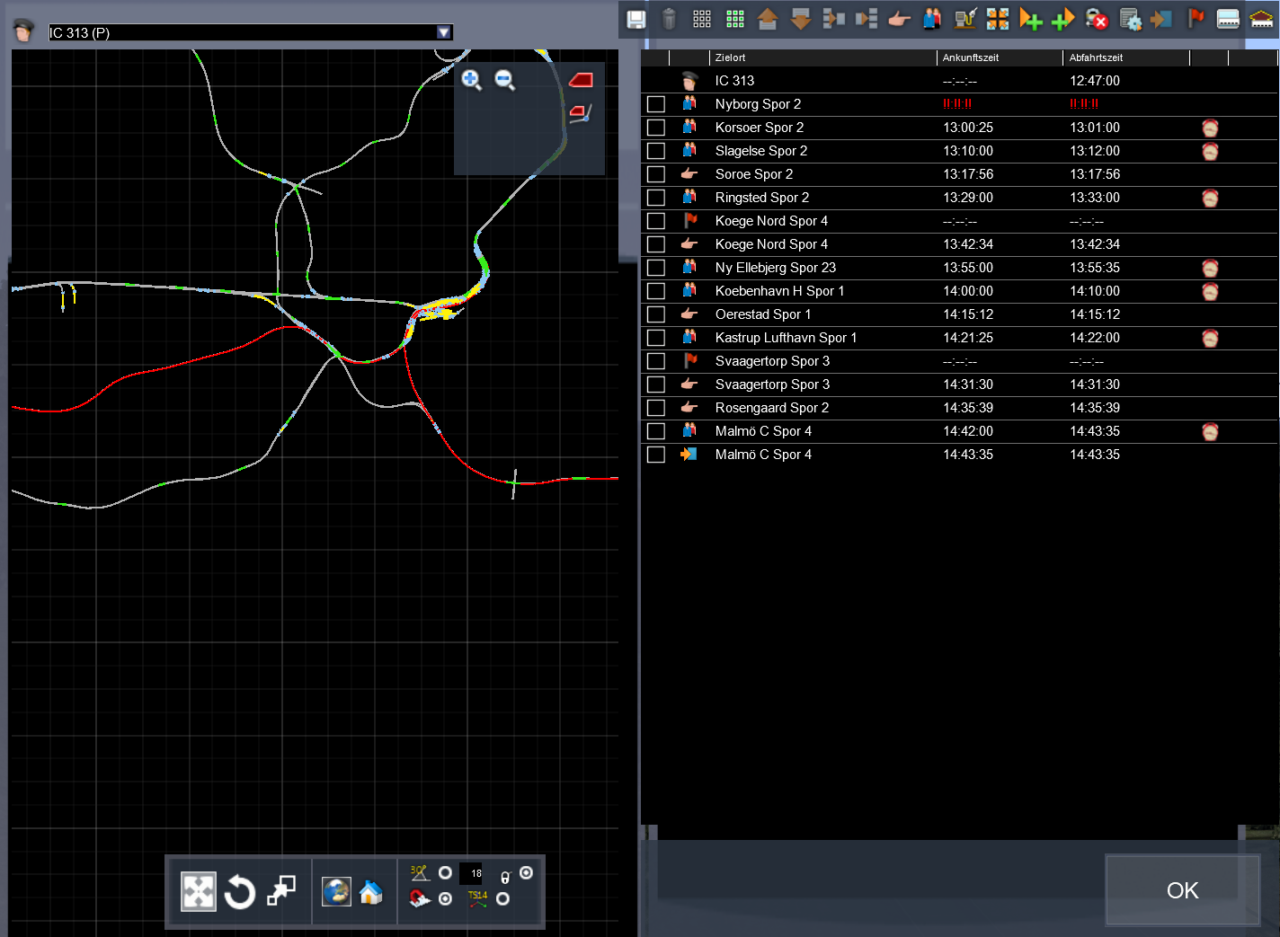This screenshot has height=937, width=1280.
Task: Click the trash can delete icon
Action: point(669,19)
